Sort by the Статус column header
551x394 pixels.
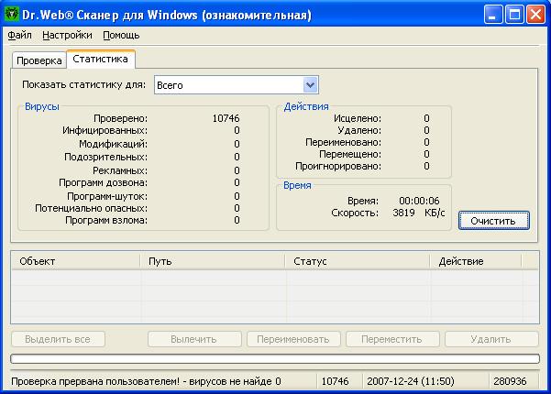pos(357,261)
